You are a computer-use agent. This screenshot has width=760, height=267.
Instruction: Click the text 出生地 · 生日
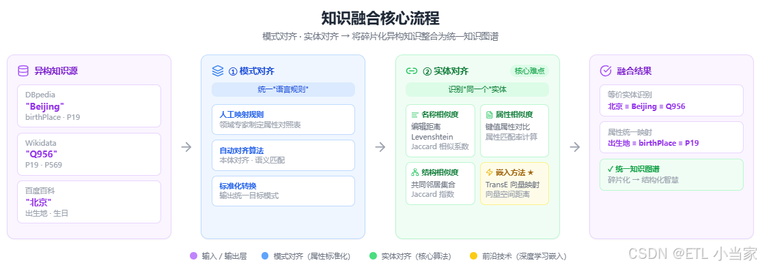[x=46, y=213]
